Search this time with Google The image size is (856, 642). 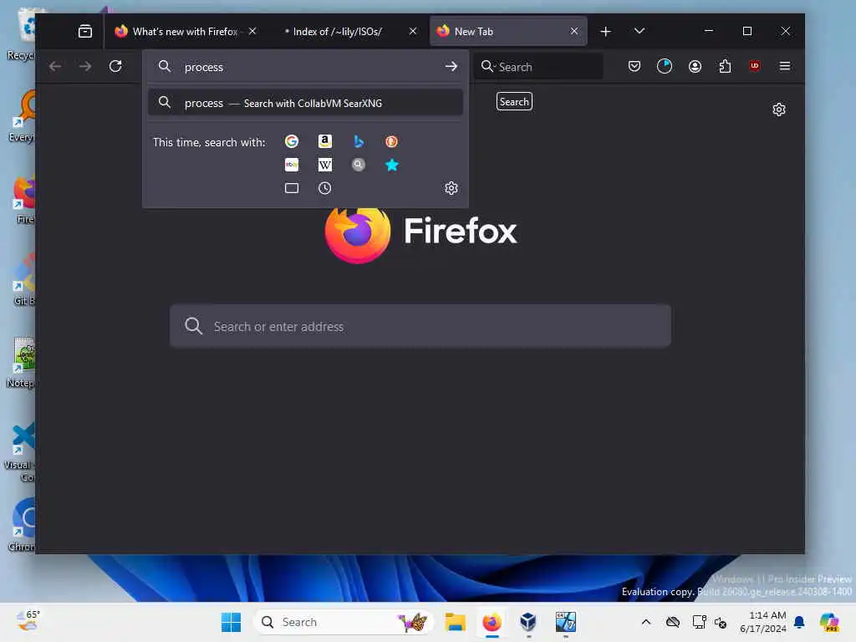click(292, 141)
